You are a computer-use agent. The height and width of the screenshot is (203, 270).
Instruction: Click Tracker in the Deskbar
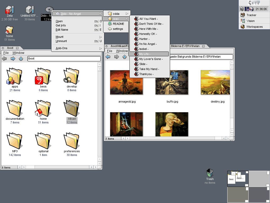[251, 15]
